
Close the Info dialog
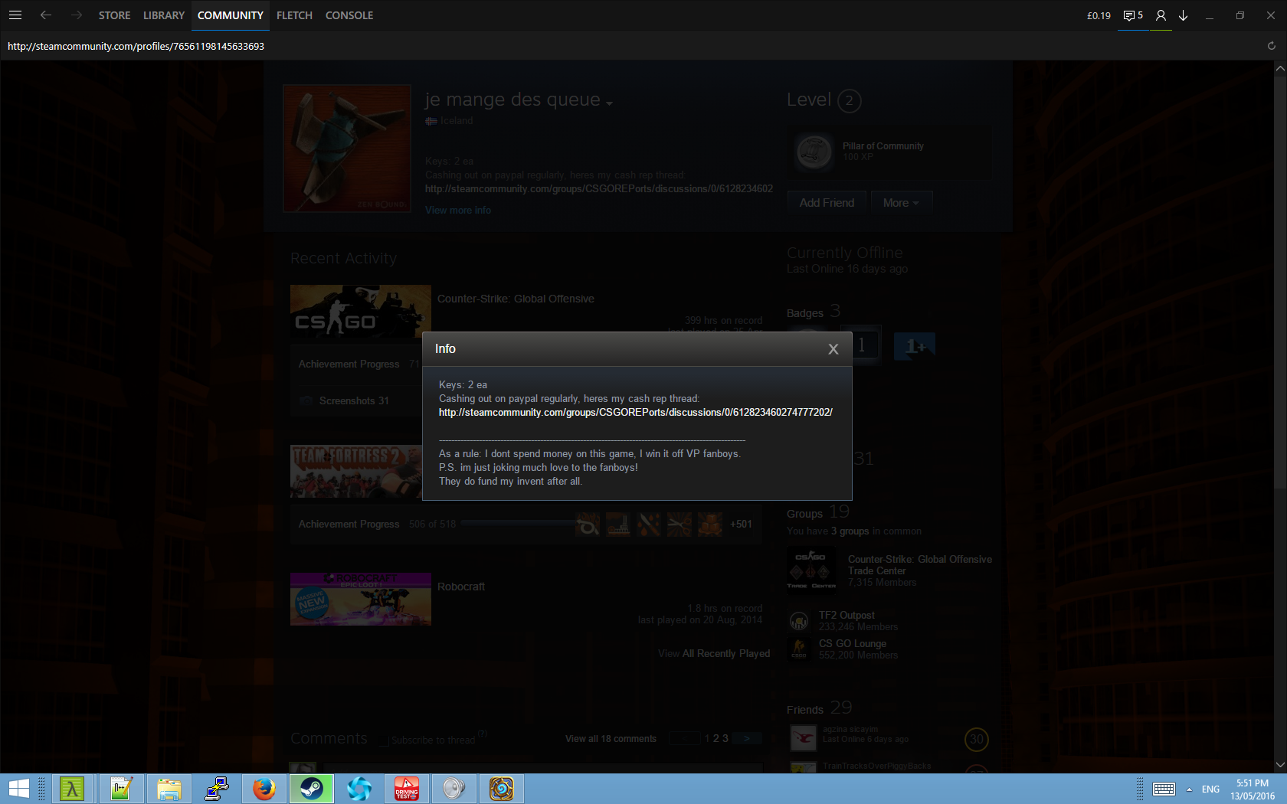pyautogui.click(x=833, y=349)
